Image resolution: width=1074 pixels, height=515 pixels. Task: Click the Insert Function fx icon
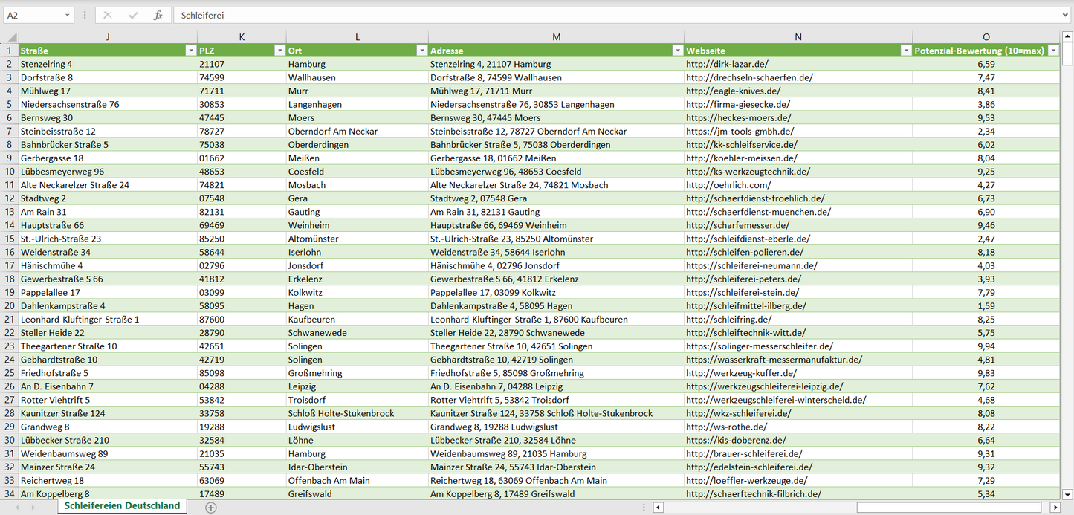pos(158,15)
